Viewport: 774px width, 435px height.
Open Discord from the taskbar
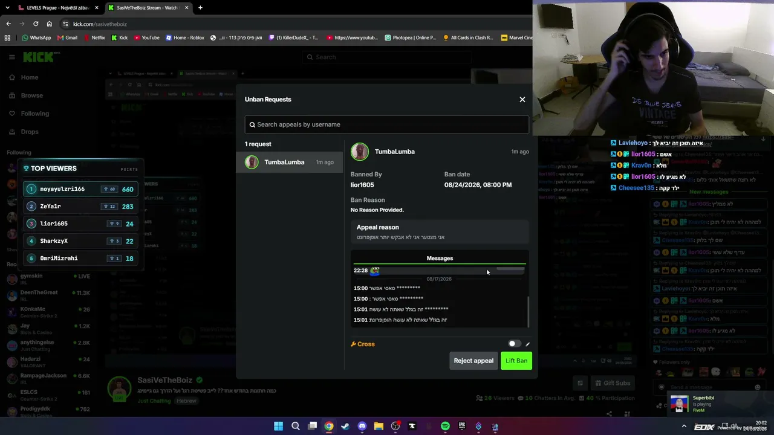pos(362,427)
